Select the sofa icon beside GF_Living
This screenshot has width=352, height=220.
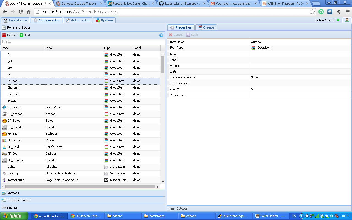coord(4,107)
